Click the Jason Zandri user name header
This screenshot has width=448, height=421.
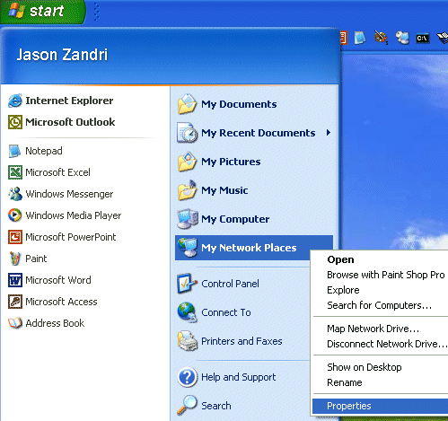(x=62, y=55)
